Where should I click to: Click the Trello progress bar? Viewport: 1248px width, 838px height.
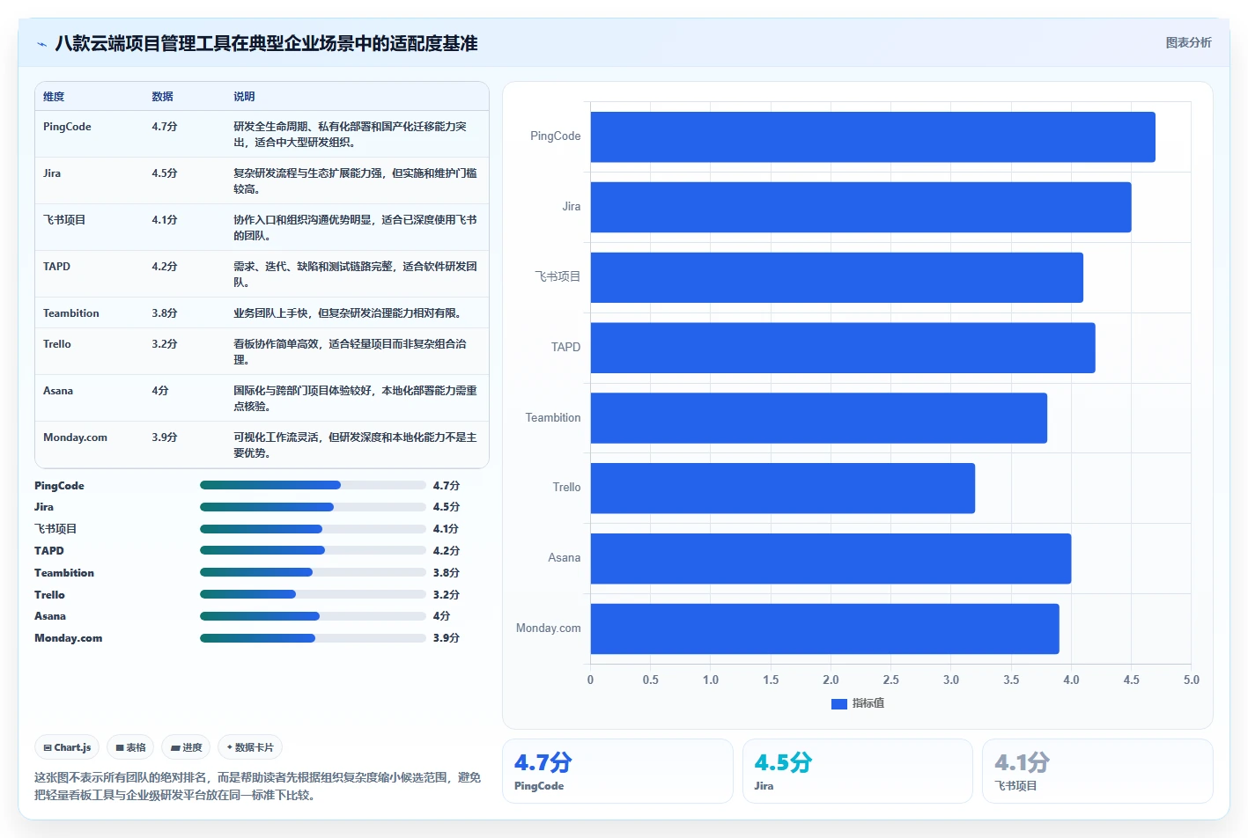[x=313, y=594]
